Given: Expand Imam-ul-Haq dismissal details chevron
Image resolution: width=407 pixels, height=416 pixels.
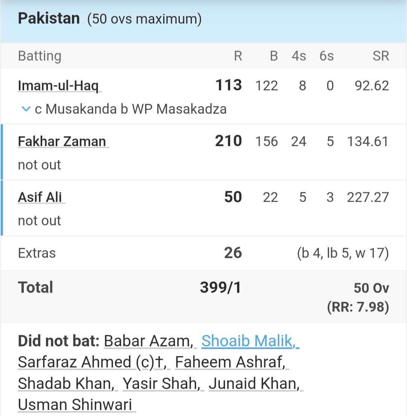Looking at the screenshot, I should [26, 109].
